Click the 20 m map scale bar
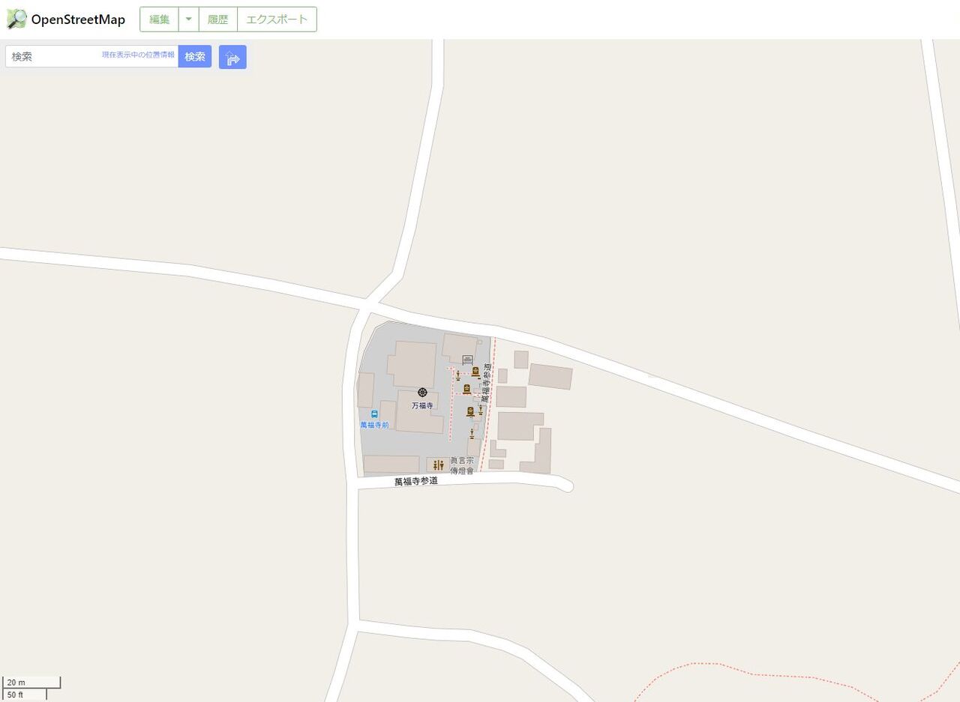Screen dimensions: 960x702 [31, 683]
